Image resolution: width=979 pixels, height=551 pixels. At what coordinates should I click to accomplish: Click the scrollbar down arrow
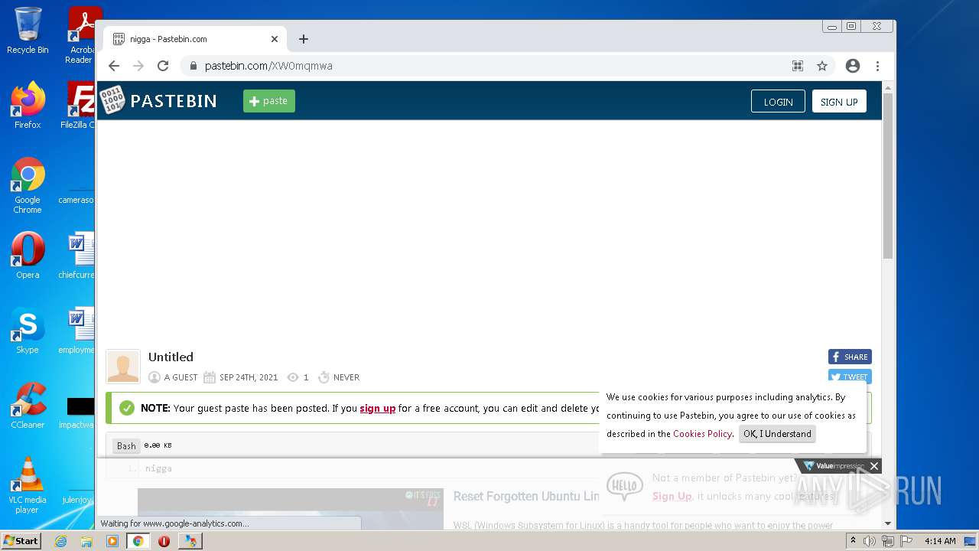888,523
